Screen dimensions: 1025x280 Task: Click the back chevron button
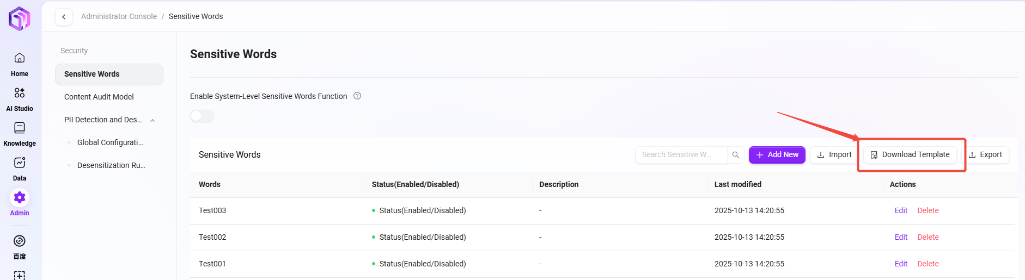64,17
